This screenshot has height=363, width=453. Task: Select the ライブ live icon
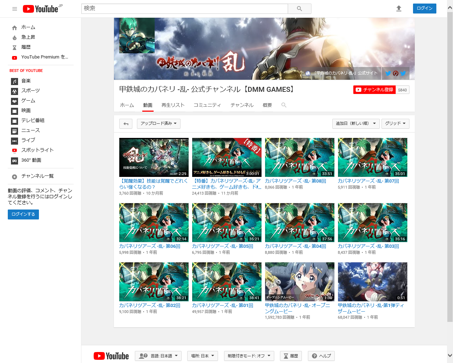click(x=15, y=141)
